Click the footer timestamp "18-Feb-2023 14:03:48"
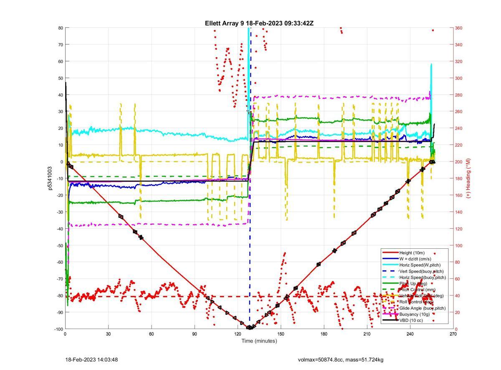501x370 pixels. 91,360
